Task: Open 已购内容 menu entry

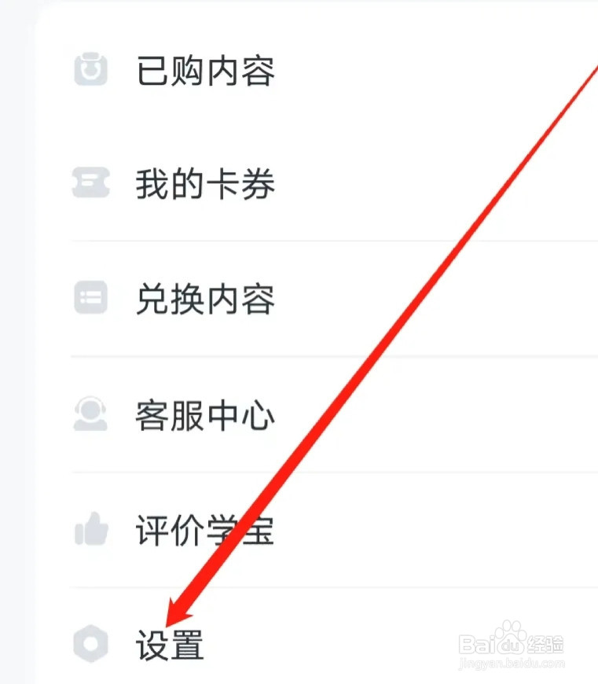Action: pos(205,71)
